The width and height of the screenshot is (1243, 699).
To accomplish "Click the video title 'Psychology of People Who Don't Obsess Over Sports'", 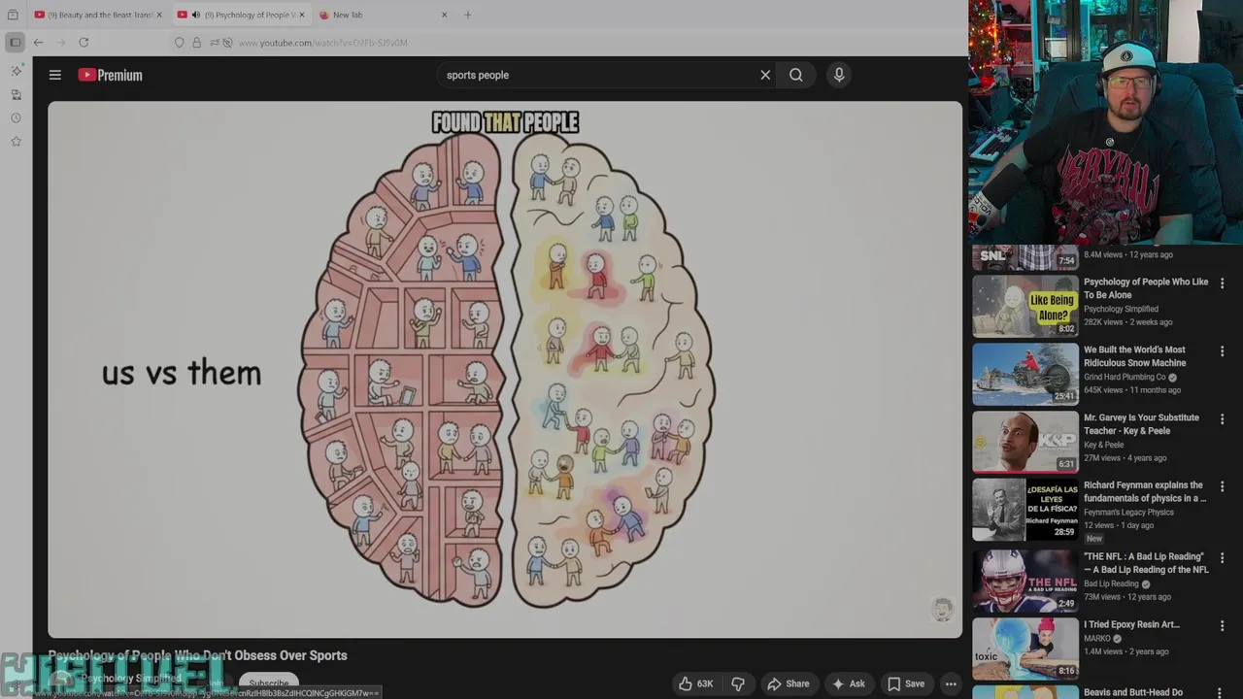I will click(197, 655).
